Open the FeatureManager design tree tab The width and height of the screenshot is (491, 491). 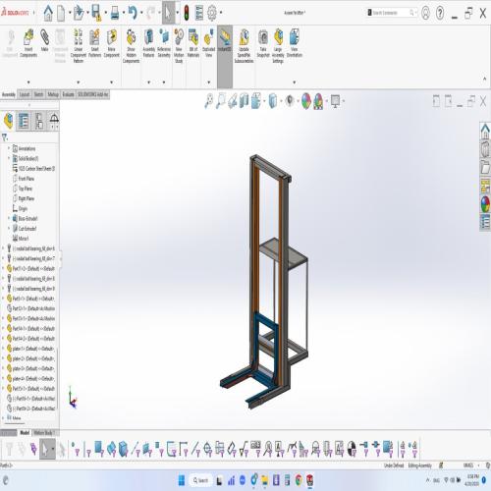[9, 121]
